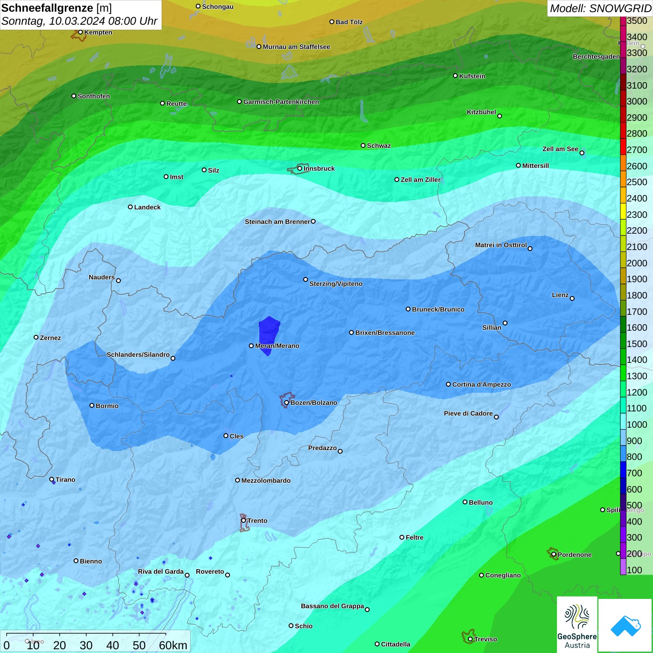Click the Steinach am Brenner label
This screenshot has height=653, width=653.
click(x=278, y=222)
